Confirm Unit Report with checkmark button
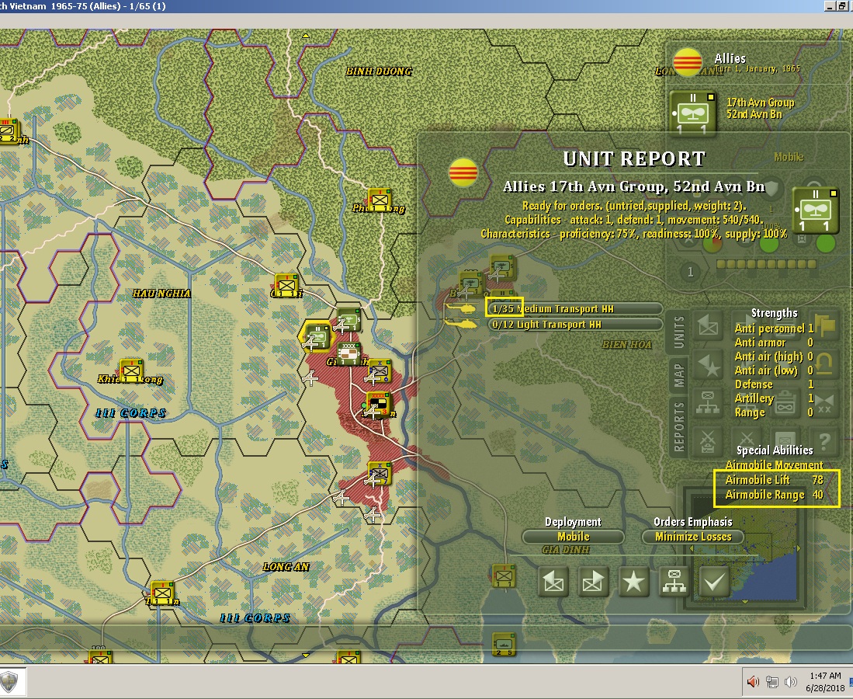The image size is (853, 699). pyautogui.click(x=714, y=582)
